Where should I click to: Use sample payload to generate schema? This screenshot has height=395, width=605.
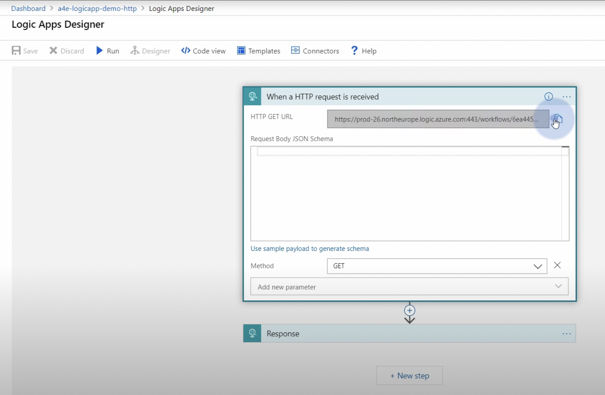coord(310,249)
